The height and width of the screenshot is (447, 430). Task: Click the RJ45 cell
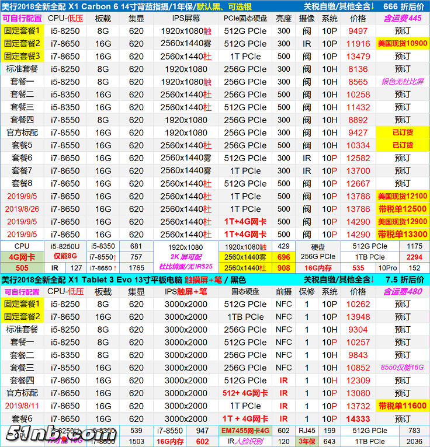[307, 431]
